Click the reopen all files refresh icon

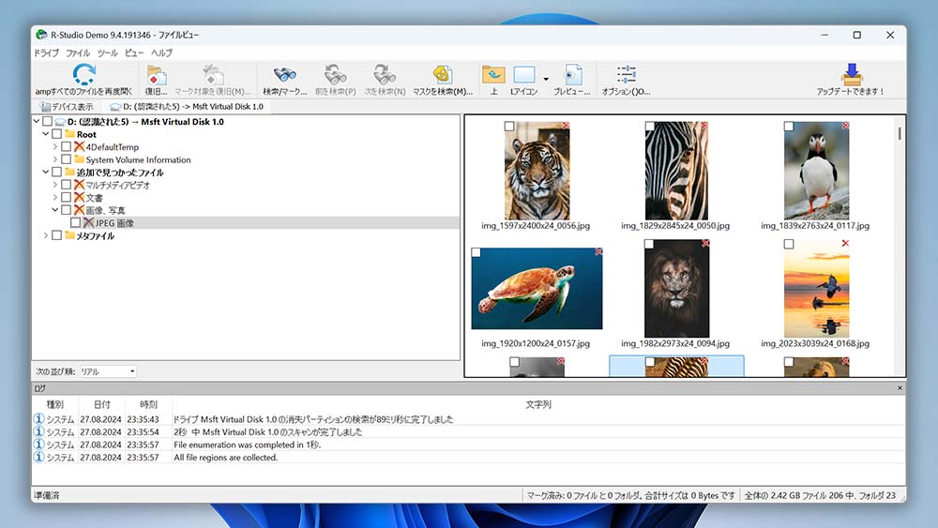click(x=84, y=74)
